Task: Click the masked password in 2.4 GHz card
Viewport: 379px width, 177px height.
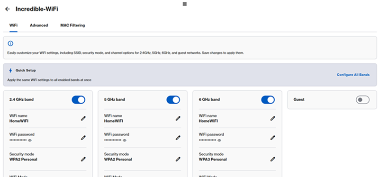Action: pyautogui.click(x=18, y=140)
